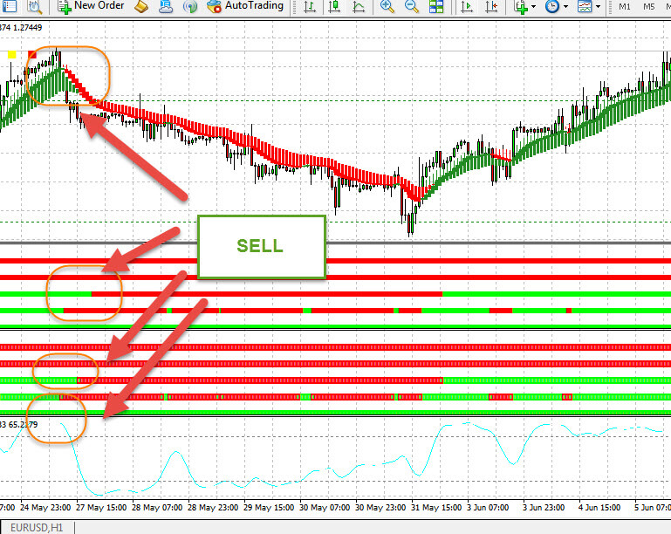Open the indicators list dropdown arrow
671x534 pixels.
click(x=534, y=7)
